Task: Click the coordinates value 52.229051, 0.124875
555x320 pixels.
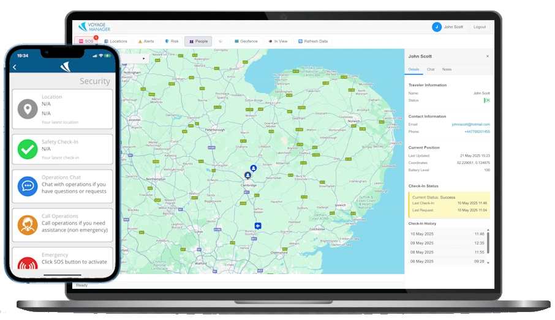Action: 474,163
